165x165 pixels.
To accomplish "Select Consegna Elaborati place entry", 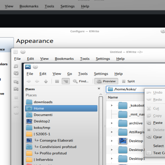I will [x=61, y=140].
